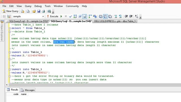Open the Help menu

(84, 6)
